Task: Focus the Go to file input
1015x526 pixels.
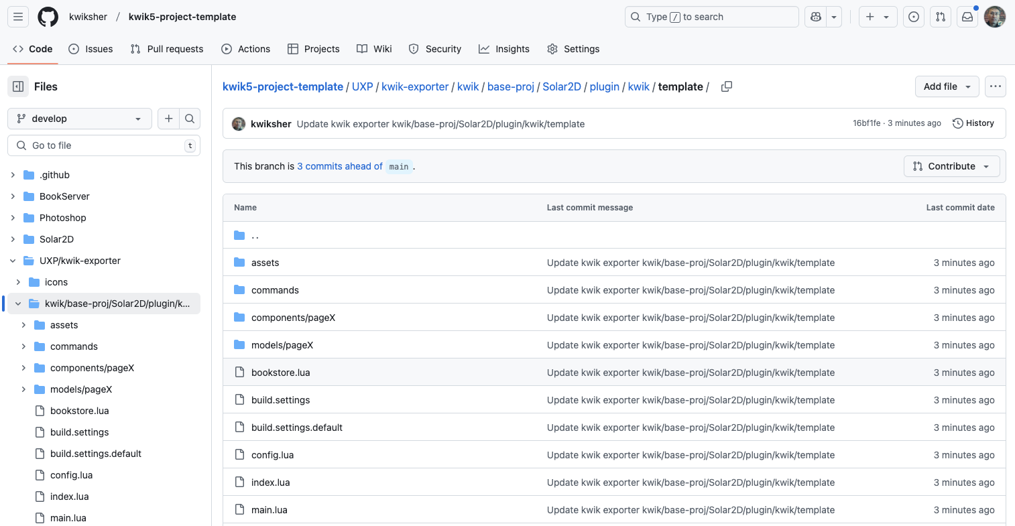Action: pos(104,145)
